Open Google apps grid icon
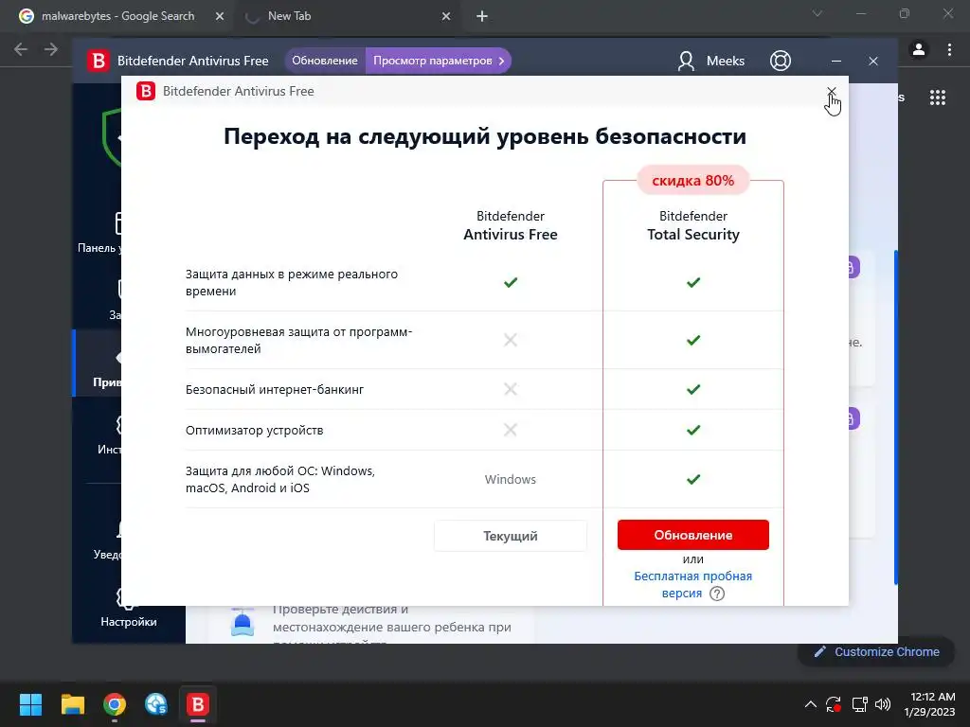 click(x=937, y=98)
